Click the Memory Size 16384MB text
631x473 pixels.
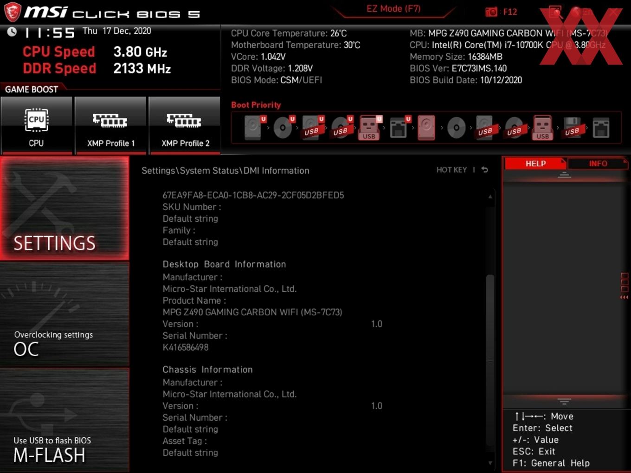pyautogui.click(x=456, y=57)
